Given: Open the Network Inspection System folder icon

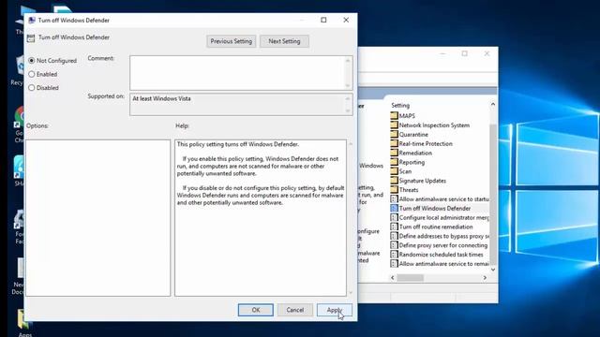Looking at the screenshot, I should [x=394, y=125].
